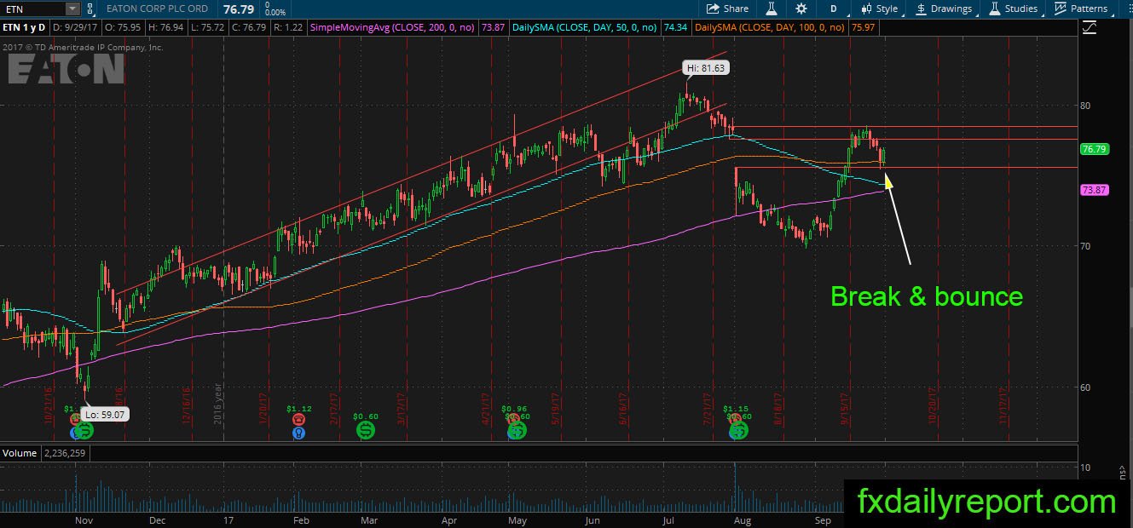Click the Volume subgraph label

pyautogui.click(x=20, y=454)
